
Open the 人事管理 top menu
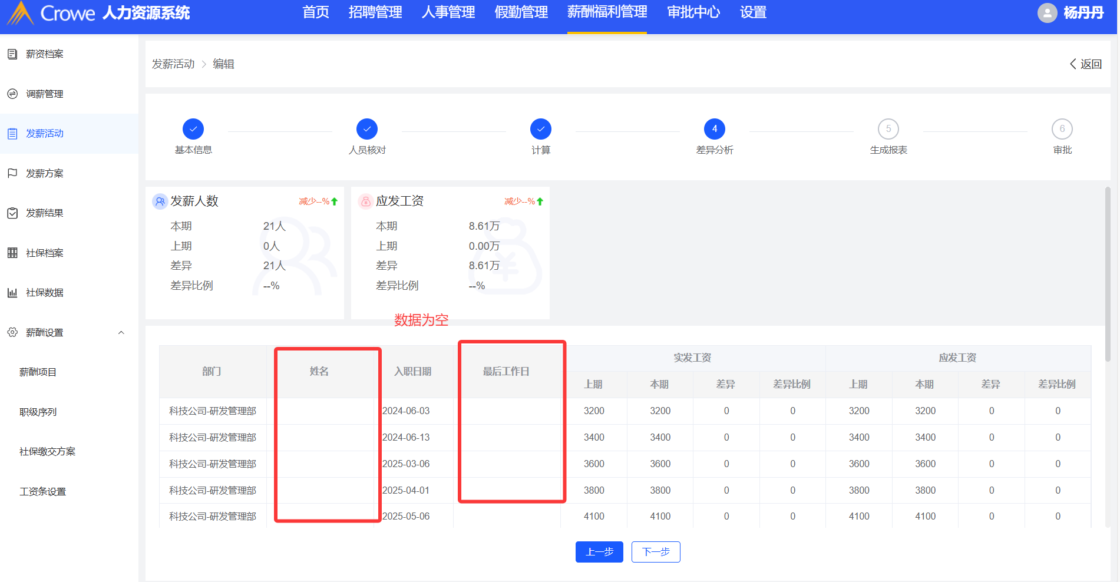pos(448,12)
